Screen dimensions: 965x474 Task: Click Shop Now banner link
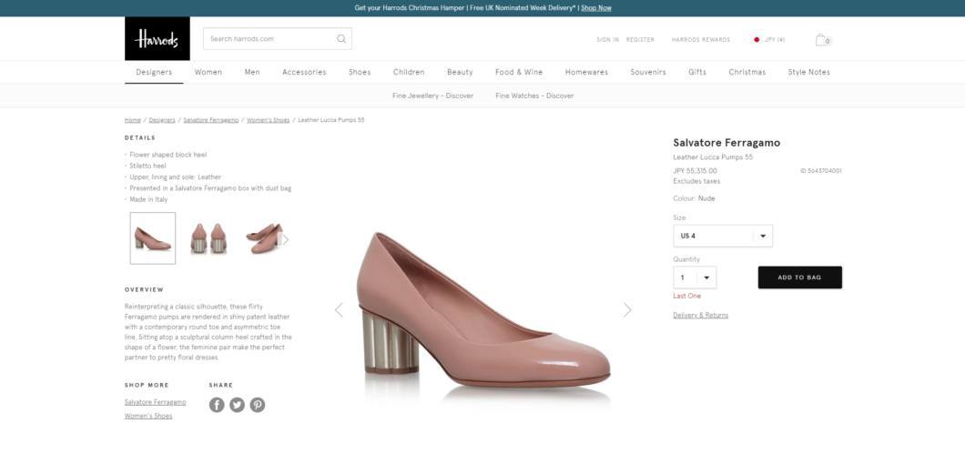point(595,8)
